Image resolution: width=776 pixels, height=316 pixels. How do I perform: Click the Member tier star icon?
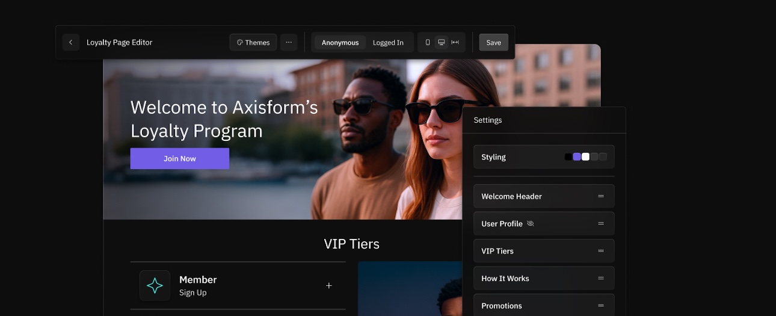pyautogui.click(x=155, y=285)
